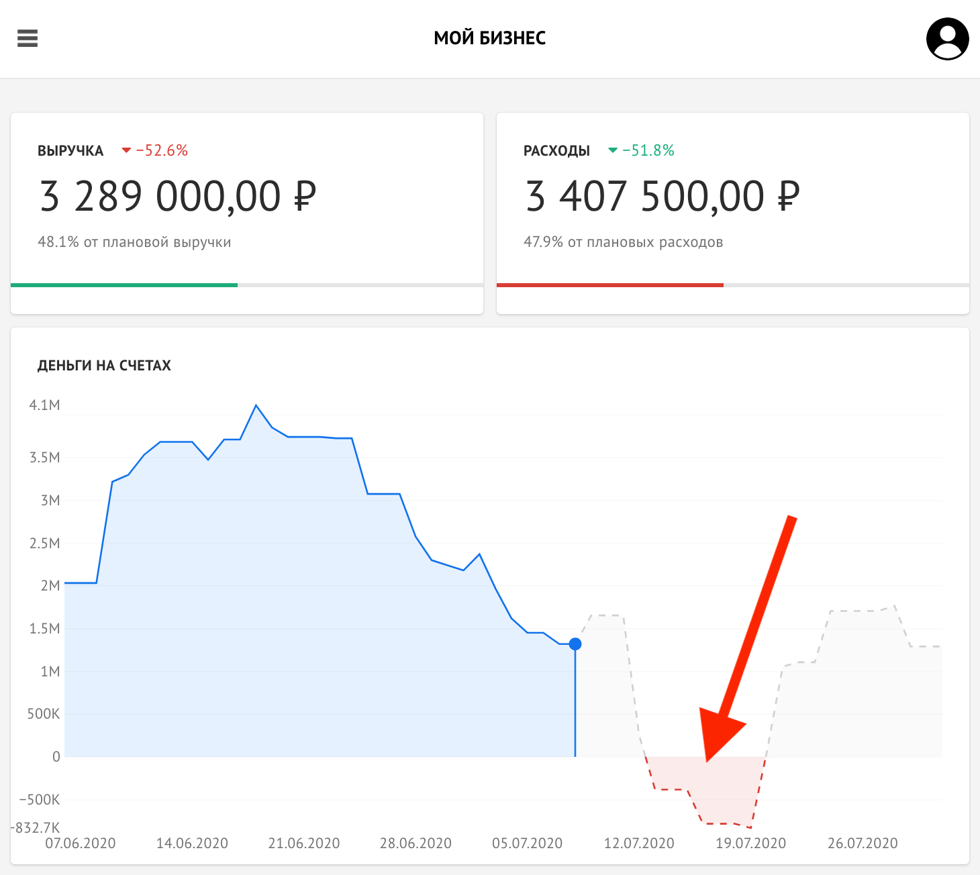The image size is (980, 875).
Task: Click the 3 407 500,00 ₽ expenses amount
Action: point(663,197)
